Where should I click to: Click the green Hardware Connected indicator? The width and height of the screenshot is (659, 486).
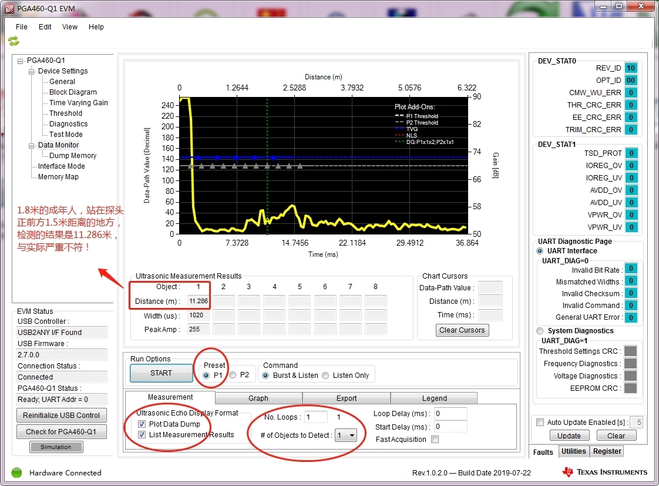click(x=17, y=472)
